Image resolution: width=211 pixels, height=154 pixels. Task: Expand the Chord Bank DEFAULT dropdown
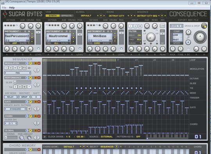point(84,147)
